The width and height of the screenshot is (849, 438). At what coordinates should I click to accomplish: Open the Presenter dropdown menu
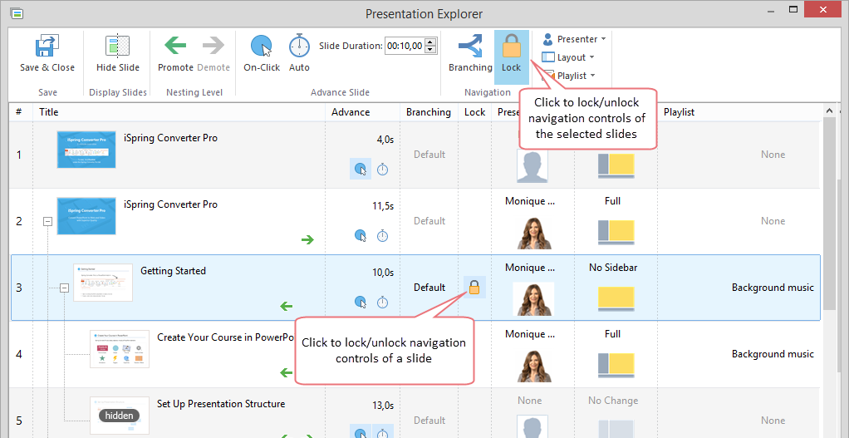[x=574, y=39]
